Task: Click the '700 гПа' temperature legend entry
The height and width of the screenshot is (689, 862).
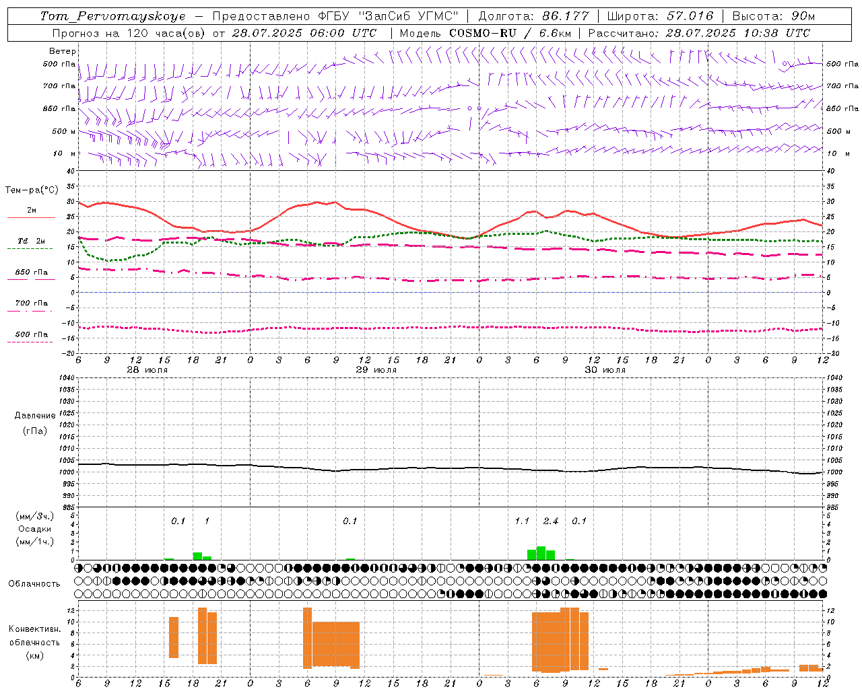Action: pyautogui.click(x=32, y=303)
